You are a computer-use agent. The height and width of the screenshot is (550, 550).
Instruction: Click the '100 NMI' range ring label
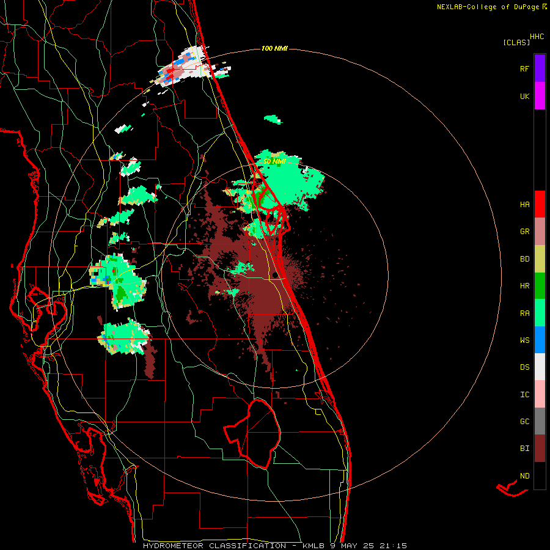274,48
